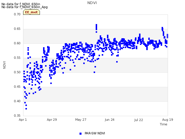Click the 0.60 y-axis tick label
The height and width of the screenshot is (139, 185).
pyautogui.click(x=17, y=43)
